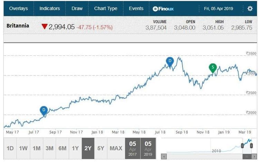Set the range to 6M
The width and height of the screenshot is (259, 163).
coord(63,148)
